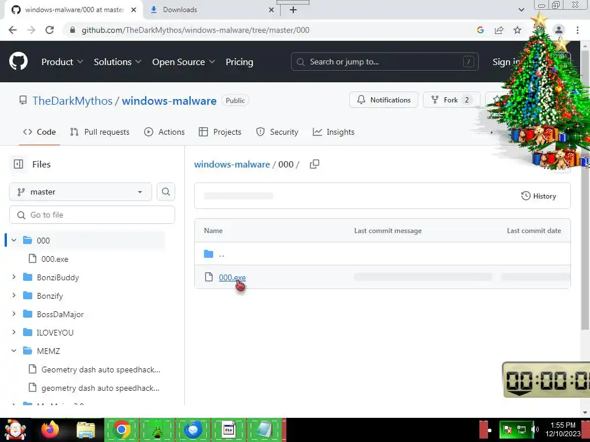Screen dimensions: 590x442
Task: Reload the page
Action: (x=50, y=30)
